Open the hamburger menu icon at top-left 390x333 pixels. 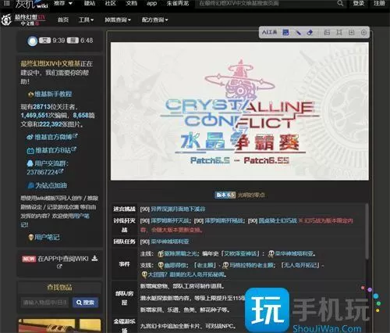point(6,3)
